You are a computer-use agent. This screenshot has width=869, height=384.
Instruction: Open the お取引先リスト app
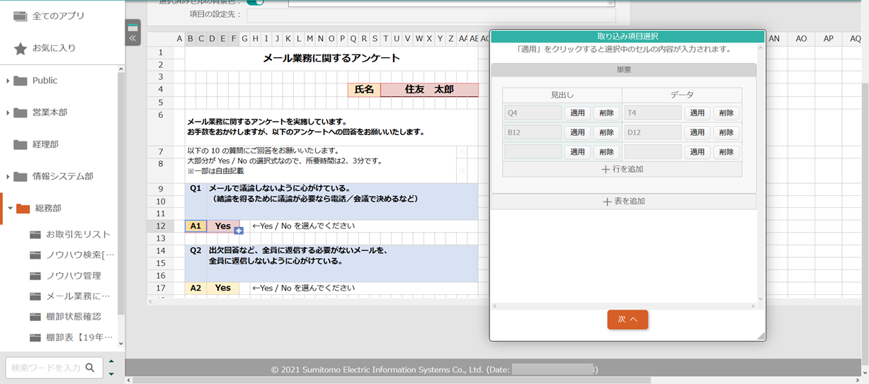point(78,234)
